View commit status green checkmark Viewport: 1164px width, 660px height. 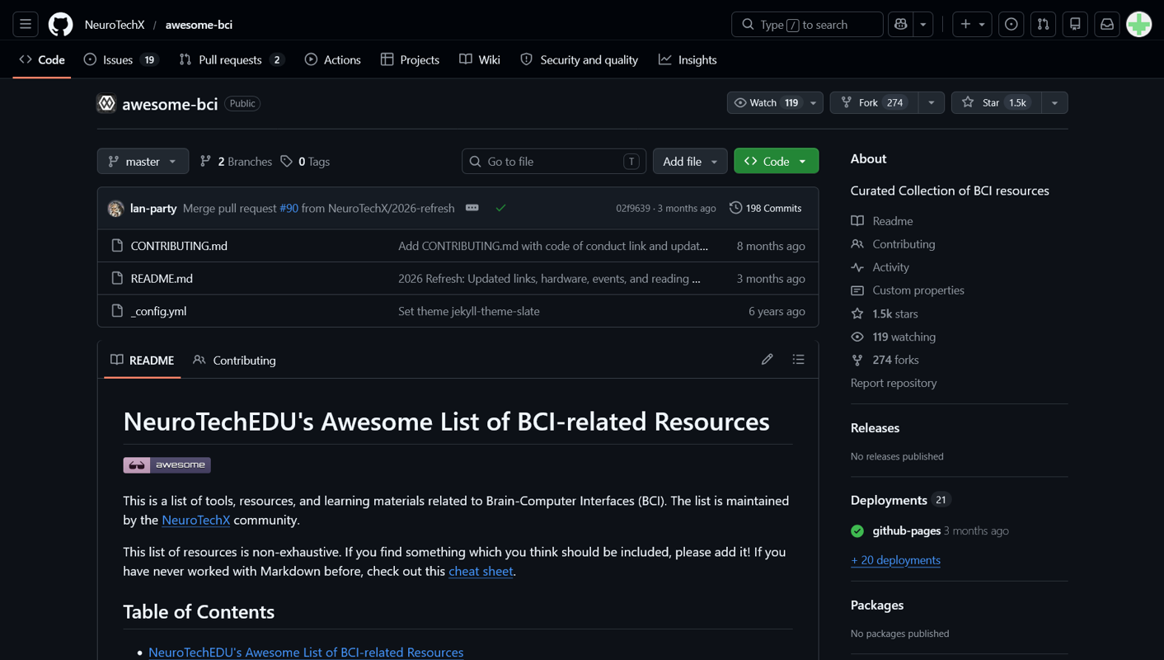(500, 208)
